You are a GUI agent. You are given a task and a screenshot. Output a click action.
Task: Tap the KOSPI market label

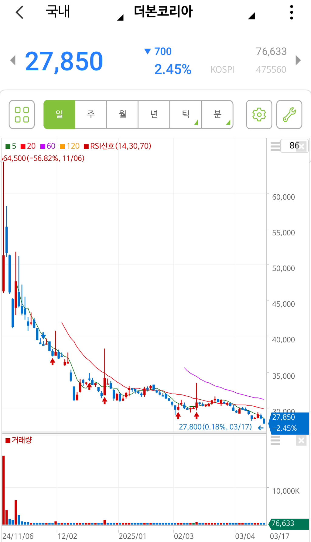click(222, 70)
